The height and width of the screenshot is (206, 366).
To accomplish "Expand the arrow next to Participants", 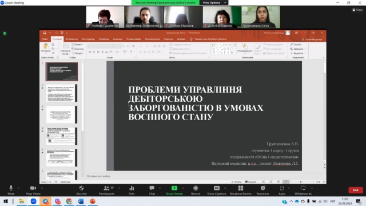I will pyautogui.click(x=119, y=188).
